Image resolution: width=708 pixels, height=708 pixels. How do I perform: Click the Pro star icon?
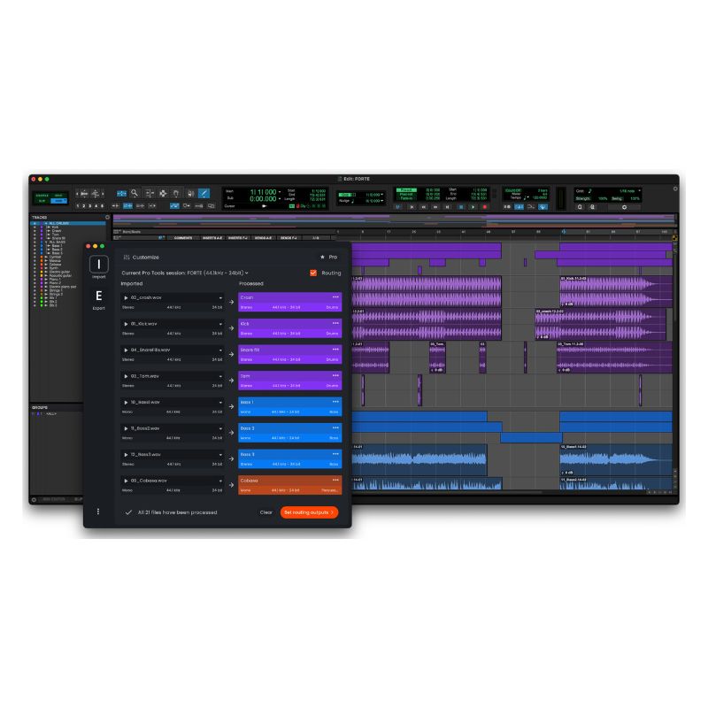click(322, 257)
